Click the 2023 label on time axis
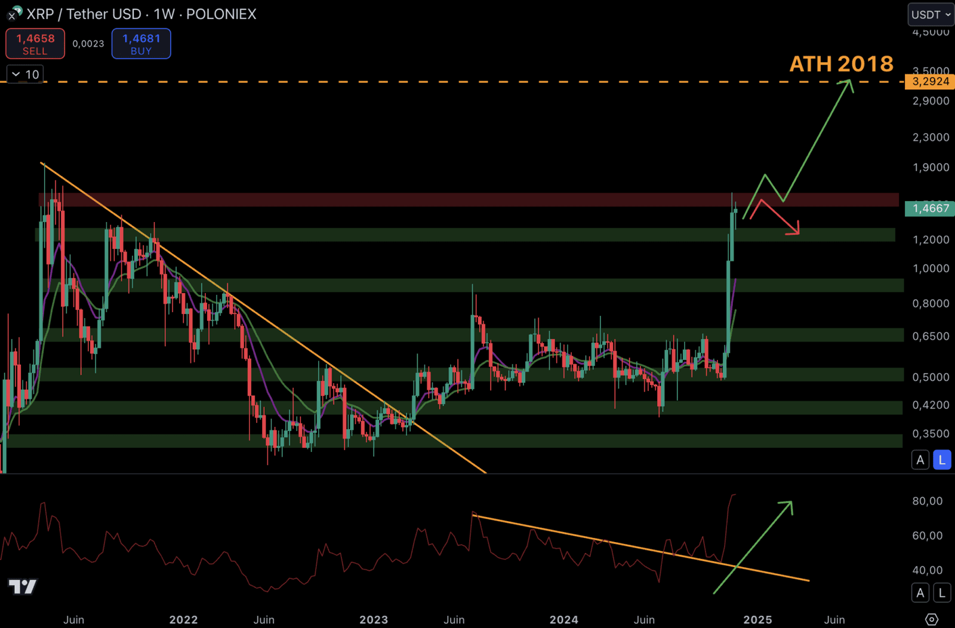 click(x=374, y=620)
